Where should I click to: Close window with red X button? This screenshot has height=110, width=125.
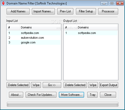[120, 3]
